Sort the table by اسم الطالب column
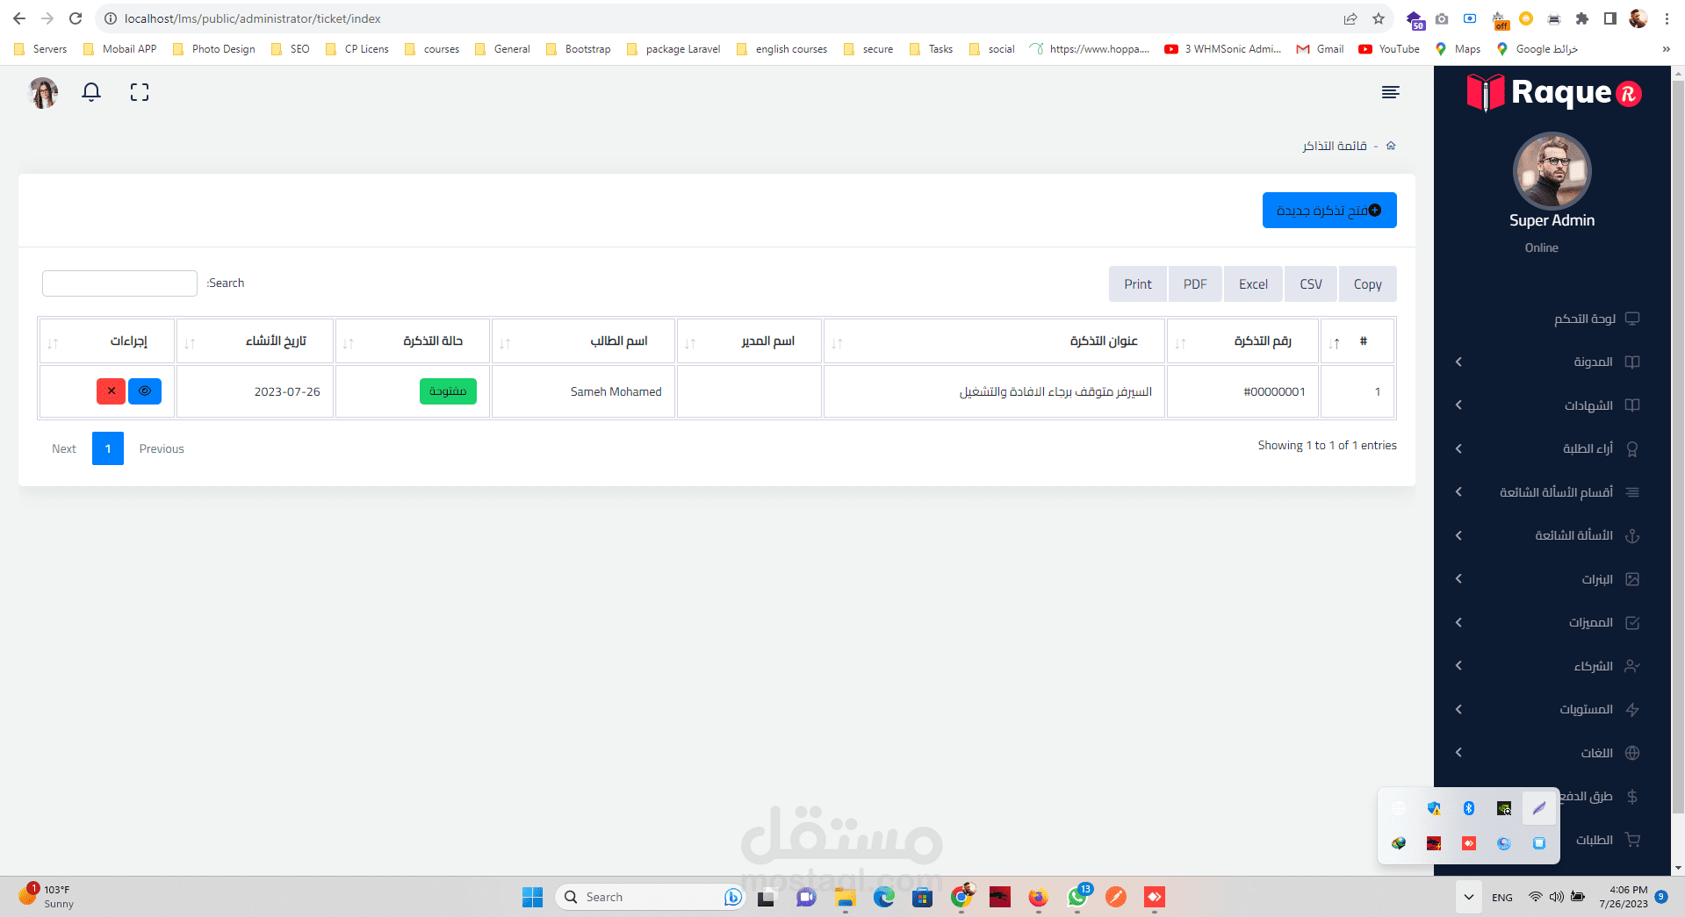 (583, 341)
